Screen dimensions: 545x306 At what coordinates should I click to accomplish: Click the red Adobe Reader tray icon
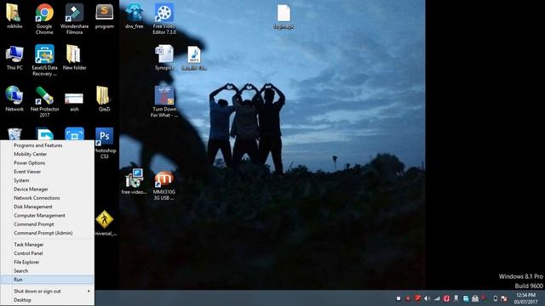pyautogui.click(x=418, y=298)
